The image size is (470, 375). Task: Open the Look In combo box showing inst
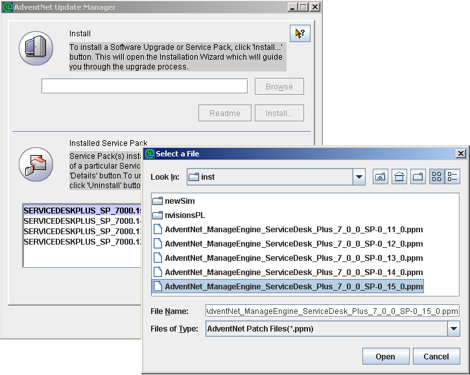point(276,176)
